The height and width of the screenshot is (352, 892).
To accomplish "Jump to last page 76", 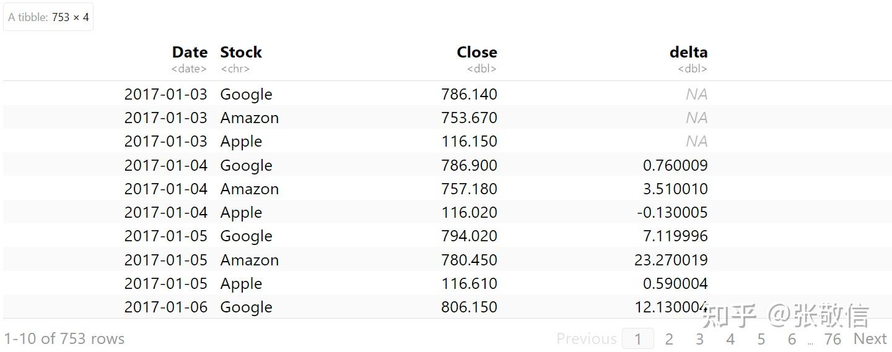I will pyautogui.click(x=833, y=339).
